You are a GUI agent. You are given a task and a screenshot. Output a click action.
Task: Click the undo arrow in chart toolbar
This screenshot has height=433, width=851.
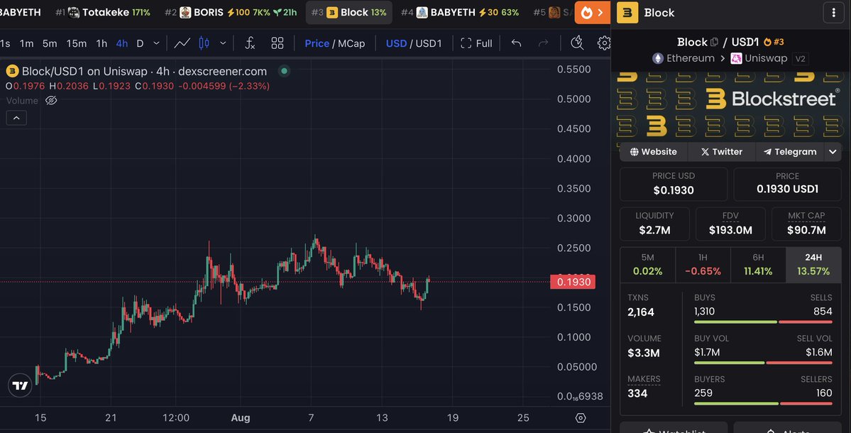pos(516,43)
